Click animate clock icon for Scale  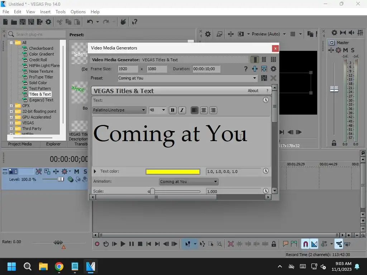coord(266,191)
